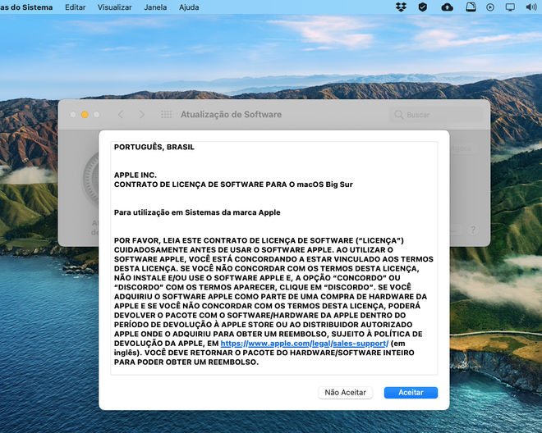Screen dimensions: 542x433
Task: Minimize window with the yellow button
Action: click(85, 115)
